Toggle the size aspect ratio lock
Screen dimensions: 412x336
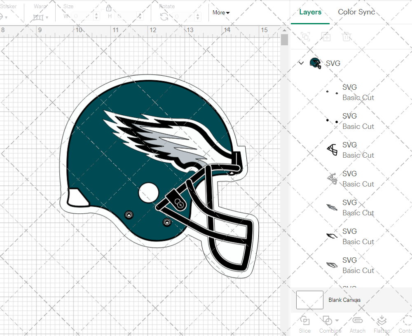pyautogui.click(x=109, y=8)
